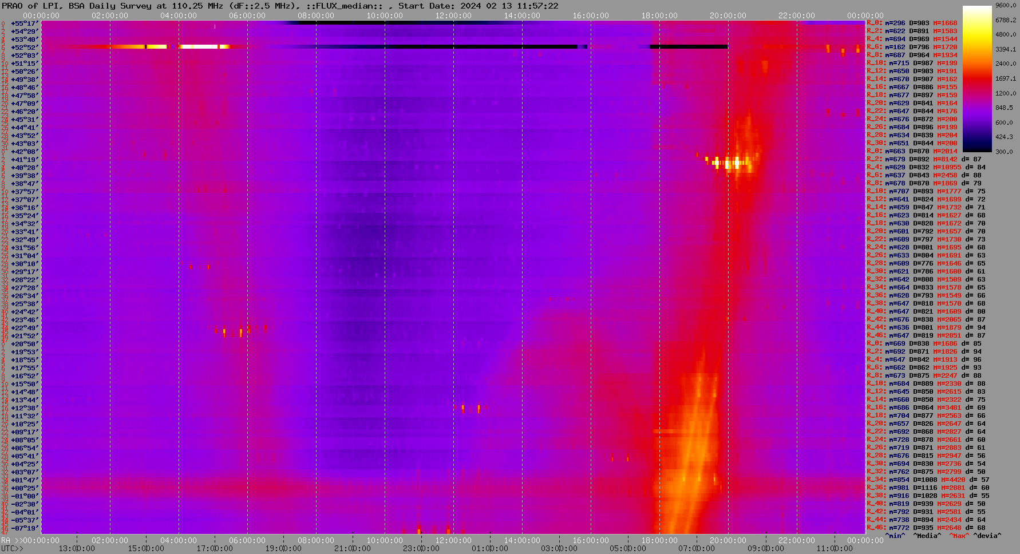Click UTC tick label 09:00:00
The image size is (1020, 554).
coord(765,548)
